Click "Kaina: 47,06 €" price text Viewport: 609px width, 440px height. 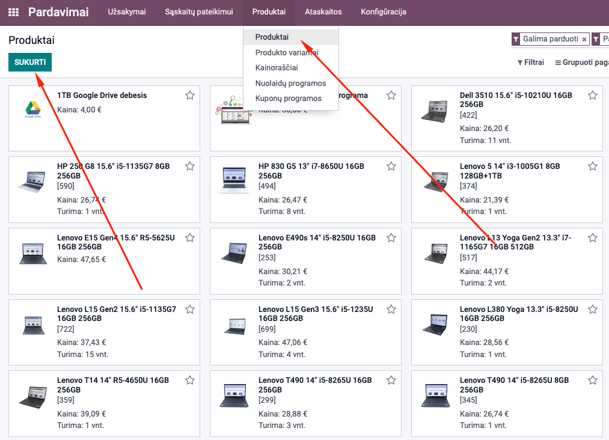(283, 342)
